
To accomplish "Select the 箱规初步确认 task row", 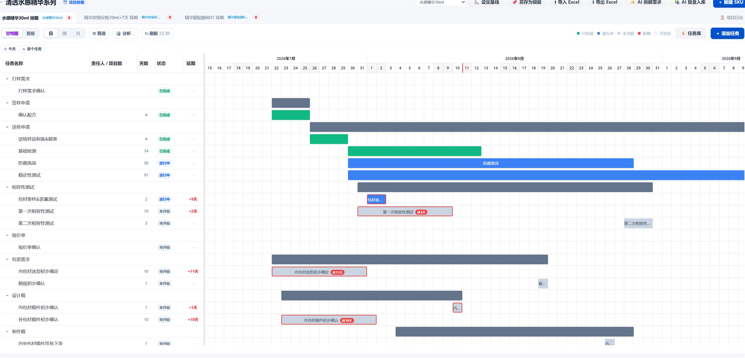I will pyautogui.click(x=102, y=284).
